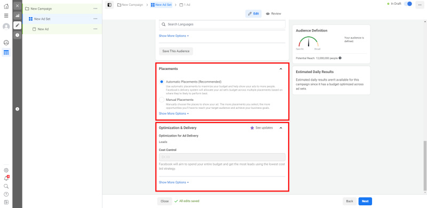Click the audience definition gauge

tap(309, 42)
